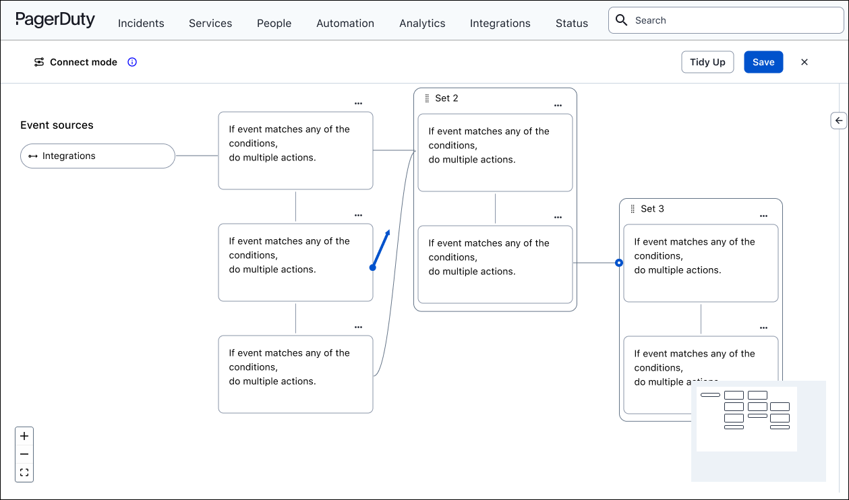Click the PagerDuty logo
This screenshot has width=849, height=500.
[55, 20]
